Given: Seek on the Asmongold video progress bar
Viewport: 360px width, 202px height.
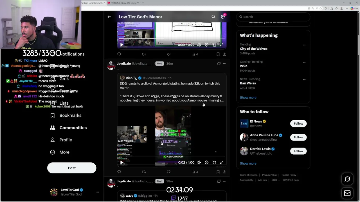Looking at the screenshot, I should (x=172, y=156).
